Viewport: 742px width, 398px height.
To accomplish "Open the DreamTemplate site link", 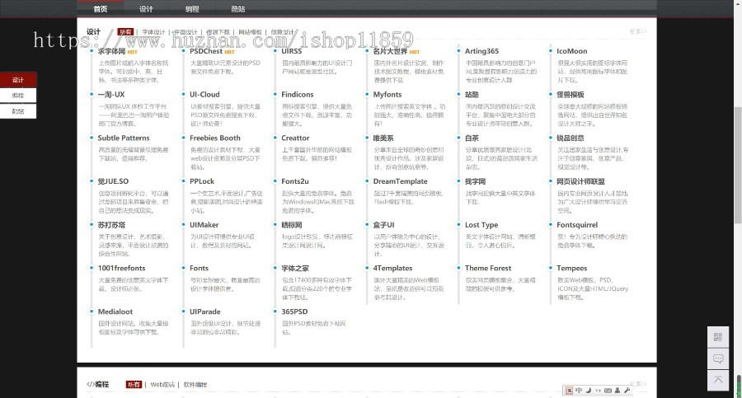I will (x=400, y=181).
